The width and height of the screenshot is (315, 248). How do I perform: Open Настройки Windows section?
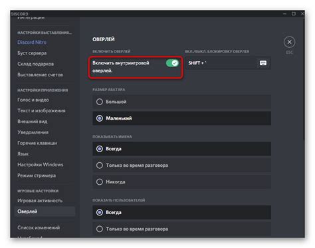coord(41,165)
